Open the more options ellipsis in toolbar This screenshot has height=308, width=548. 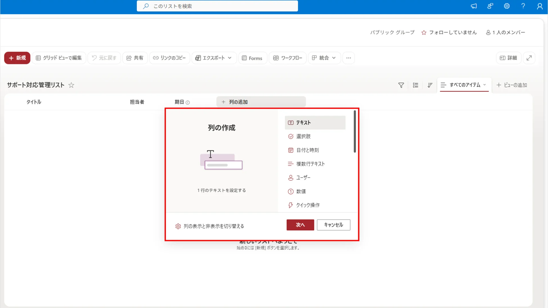click(x=348, y=58)
